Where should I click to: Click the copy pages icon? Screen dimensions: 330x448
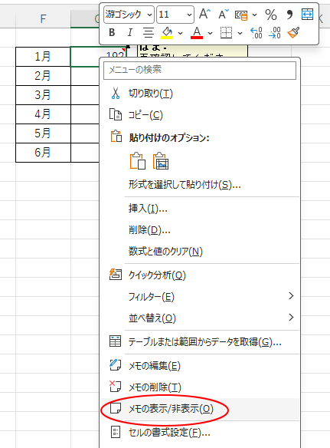[116, 114]
